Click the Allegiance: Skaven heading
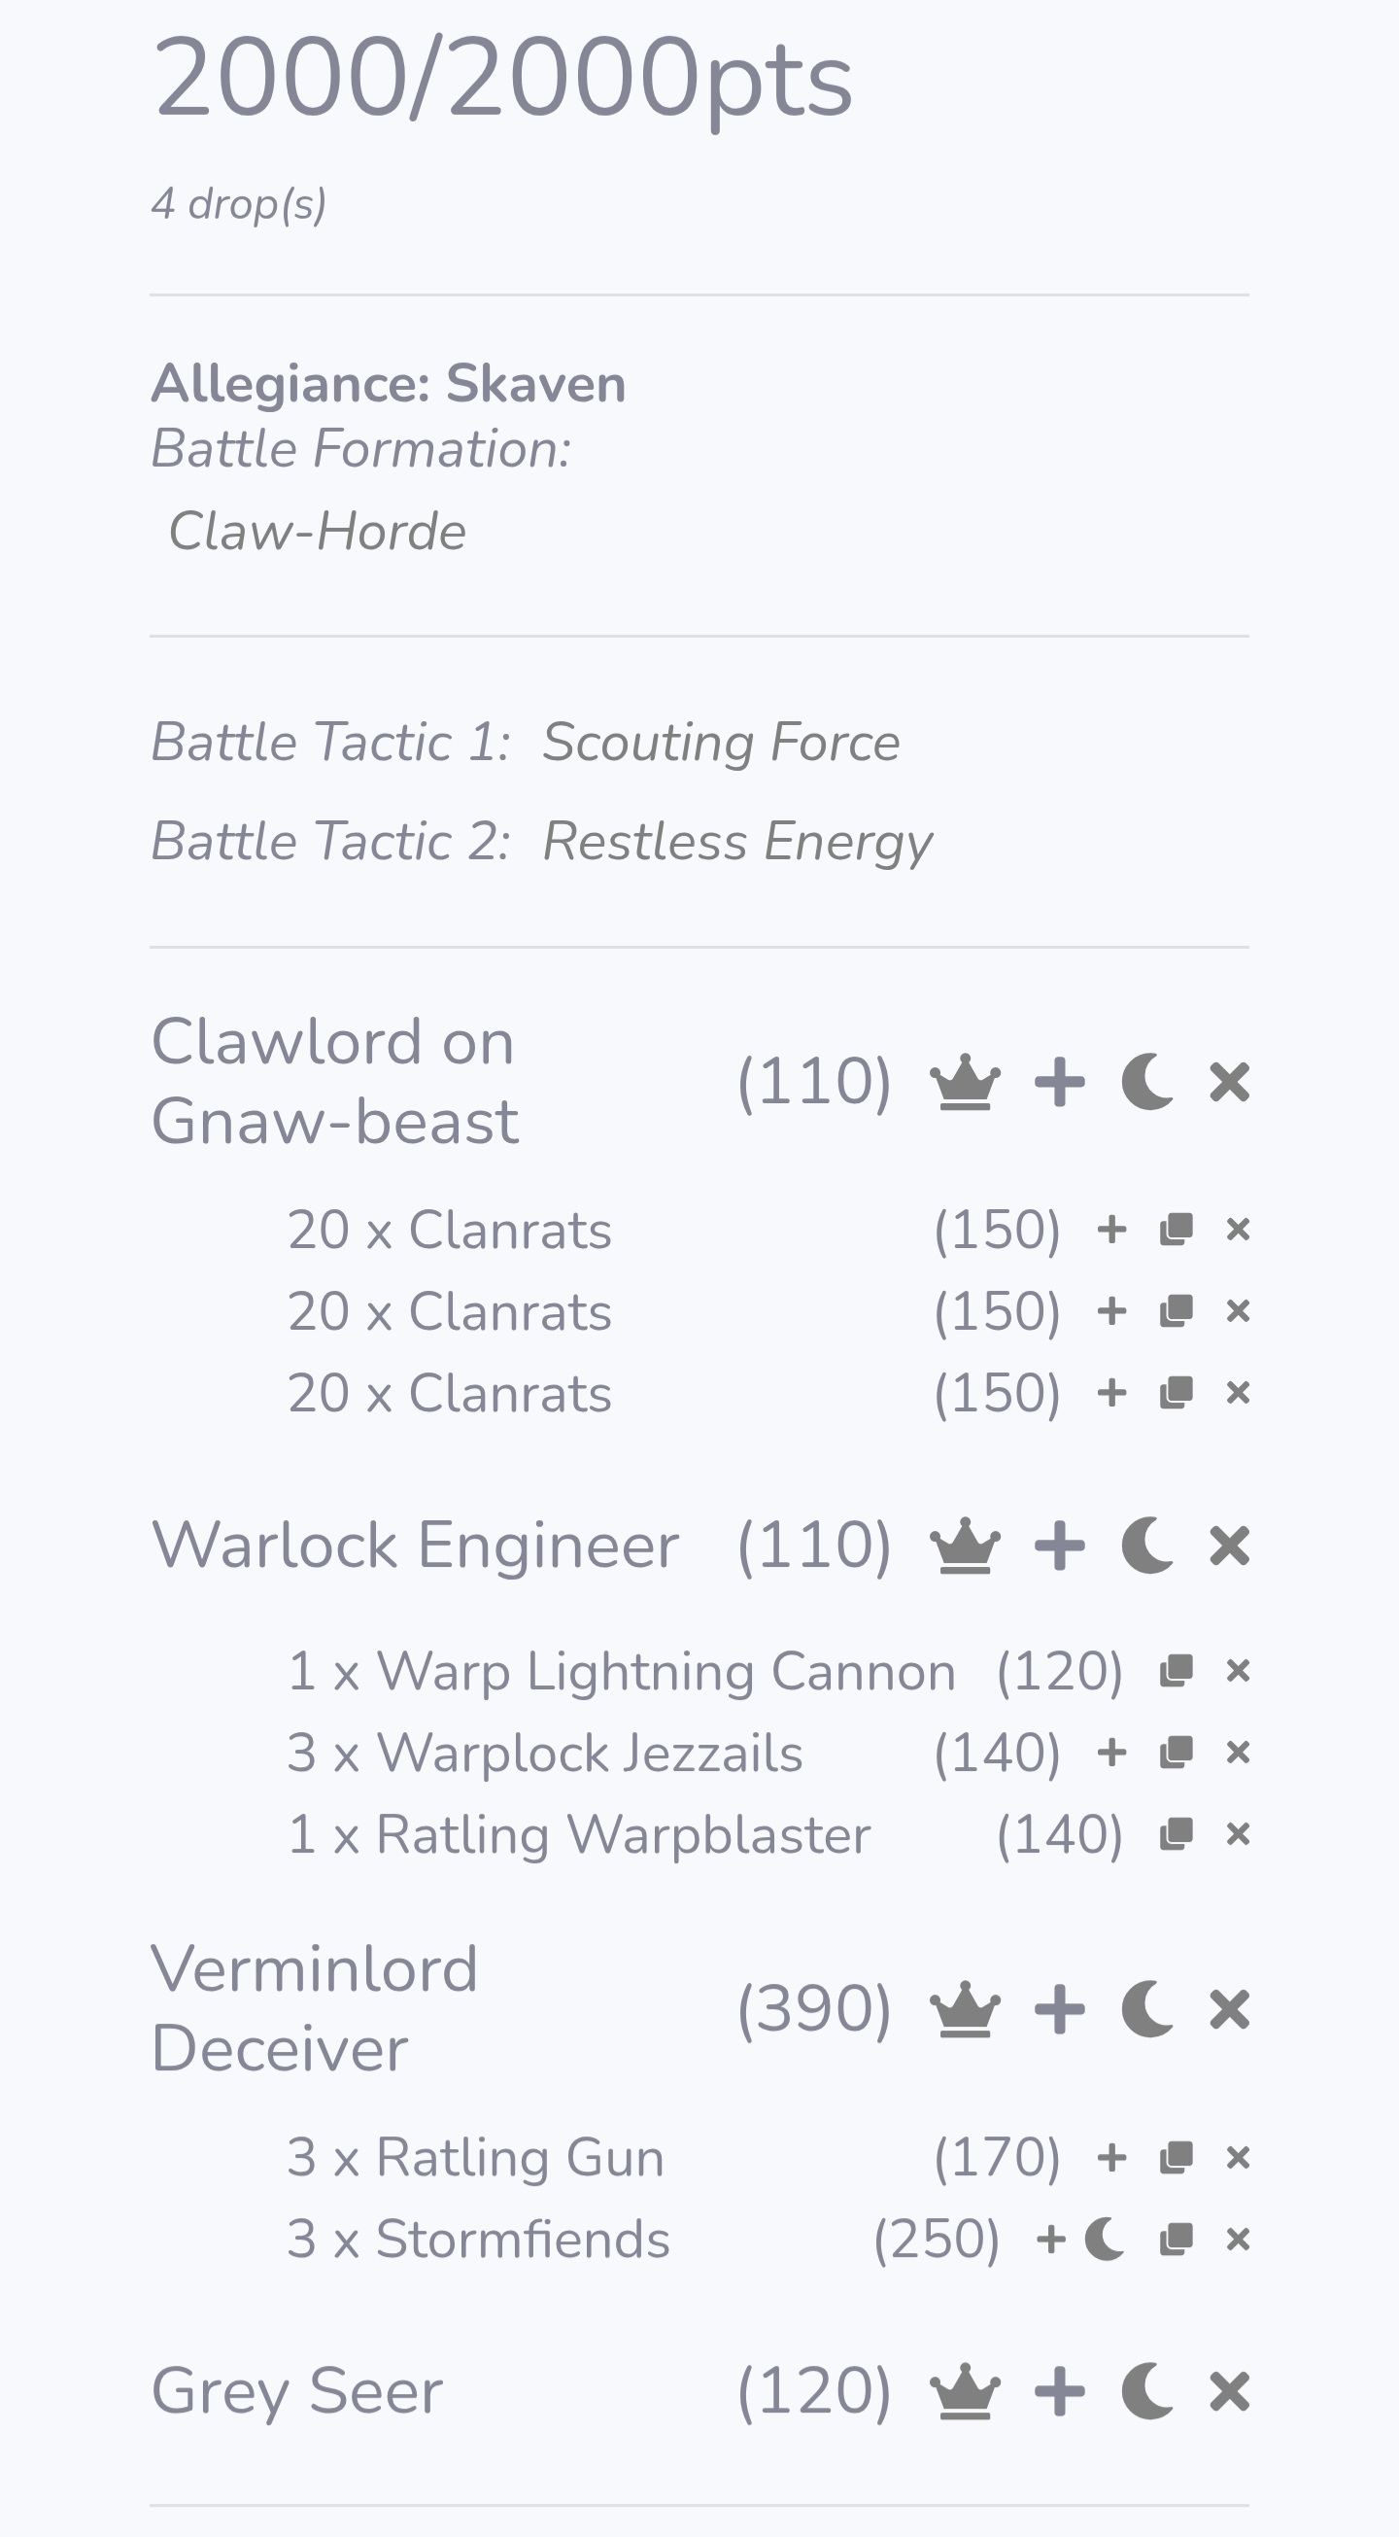This screenshot has height=2537, width=1399. point(388,384)
